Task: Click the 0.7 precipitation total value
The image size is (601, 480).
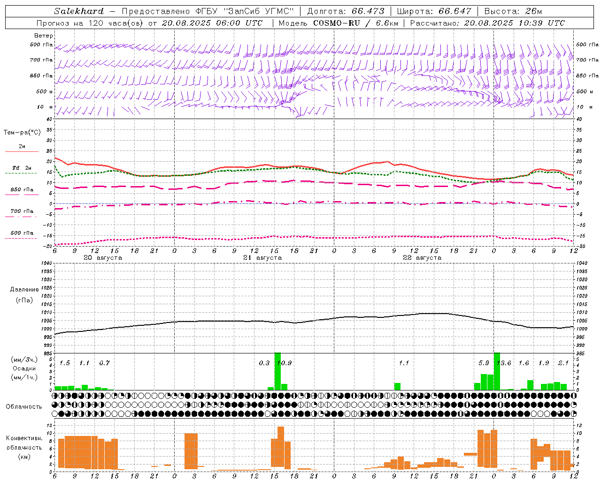Action: pyautogui.click(x=104, y=363)
